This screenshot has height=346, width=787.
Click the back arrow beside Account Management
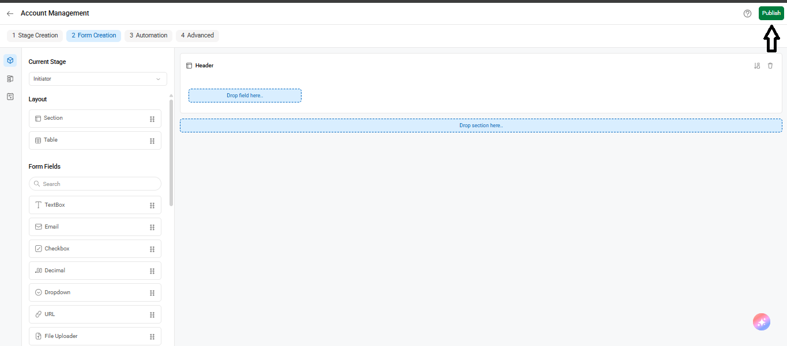pyautogui.click(x=10, y=13)
